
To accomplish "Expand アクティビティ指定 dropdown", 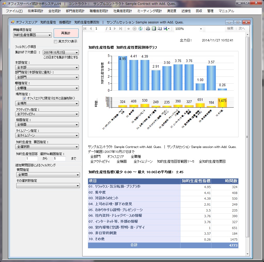I will (47, 114).
